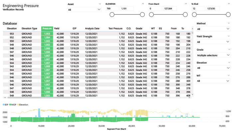
Task: Sort table by Analysis Date column header
Action: [x=92, y=29]
